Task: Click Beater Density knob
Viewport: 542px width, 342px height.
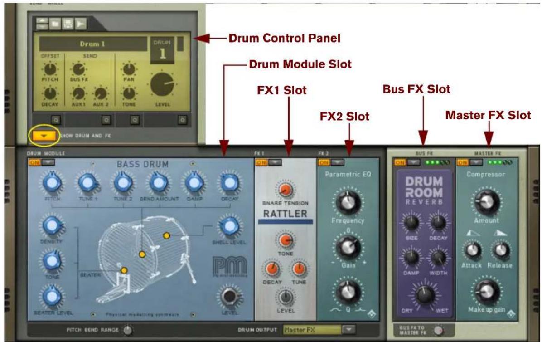Action: 52,226
